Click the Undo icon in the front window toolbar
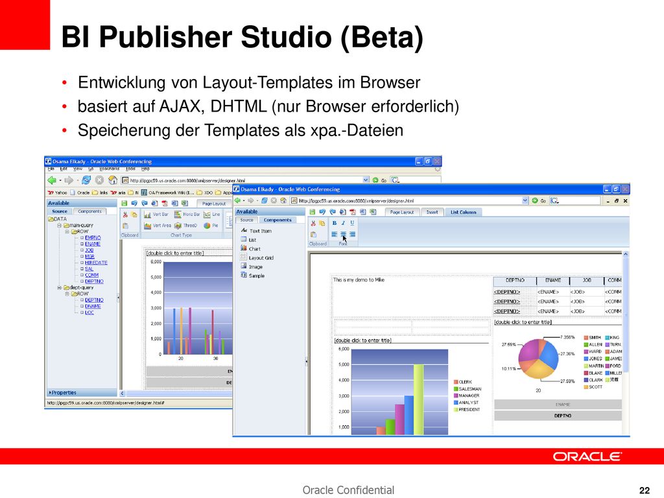The image size is (664, 498). click(323, 212)
